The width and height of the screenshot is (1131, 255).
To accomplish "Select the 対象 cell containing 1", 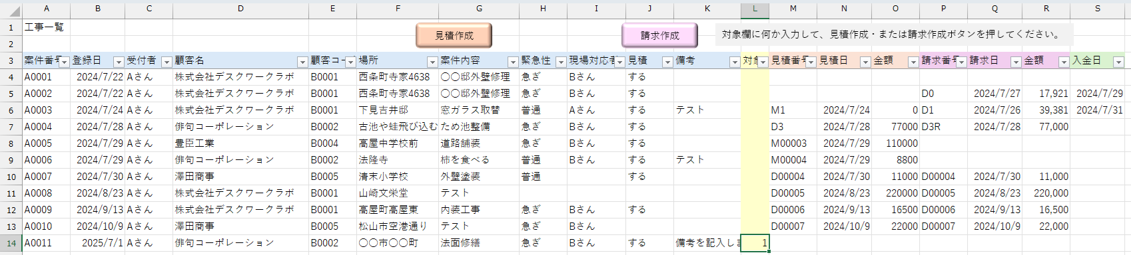I will coord(755,243).
